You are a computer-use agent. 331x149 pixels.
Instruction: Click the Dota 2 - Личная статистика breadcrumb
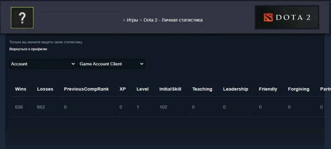click(173, 20)
